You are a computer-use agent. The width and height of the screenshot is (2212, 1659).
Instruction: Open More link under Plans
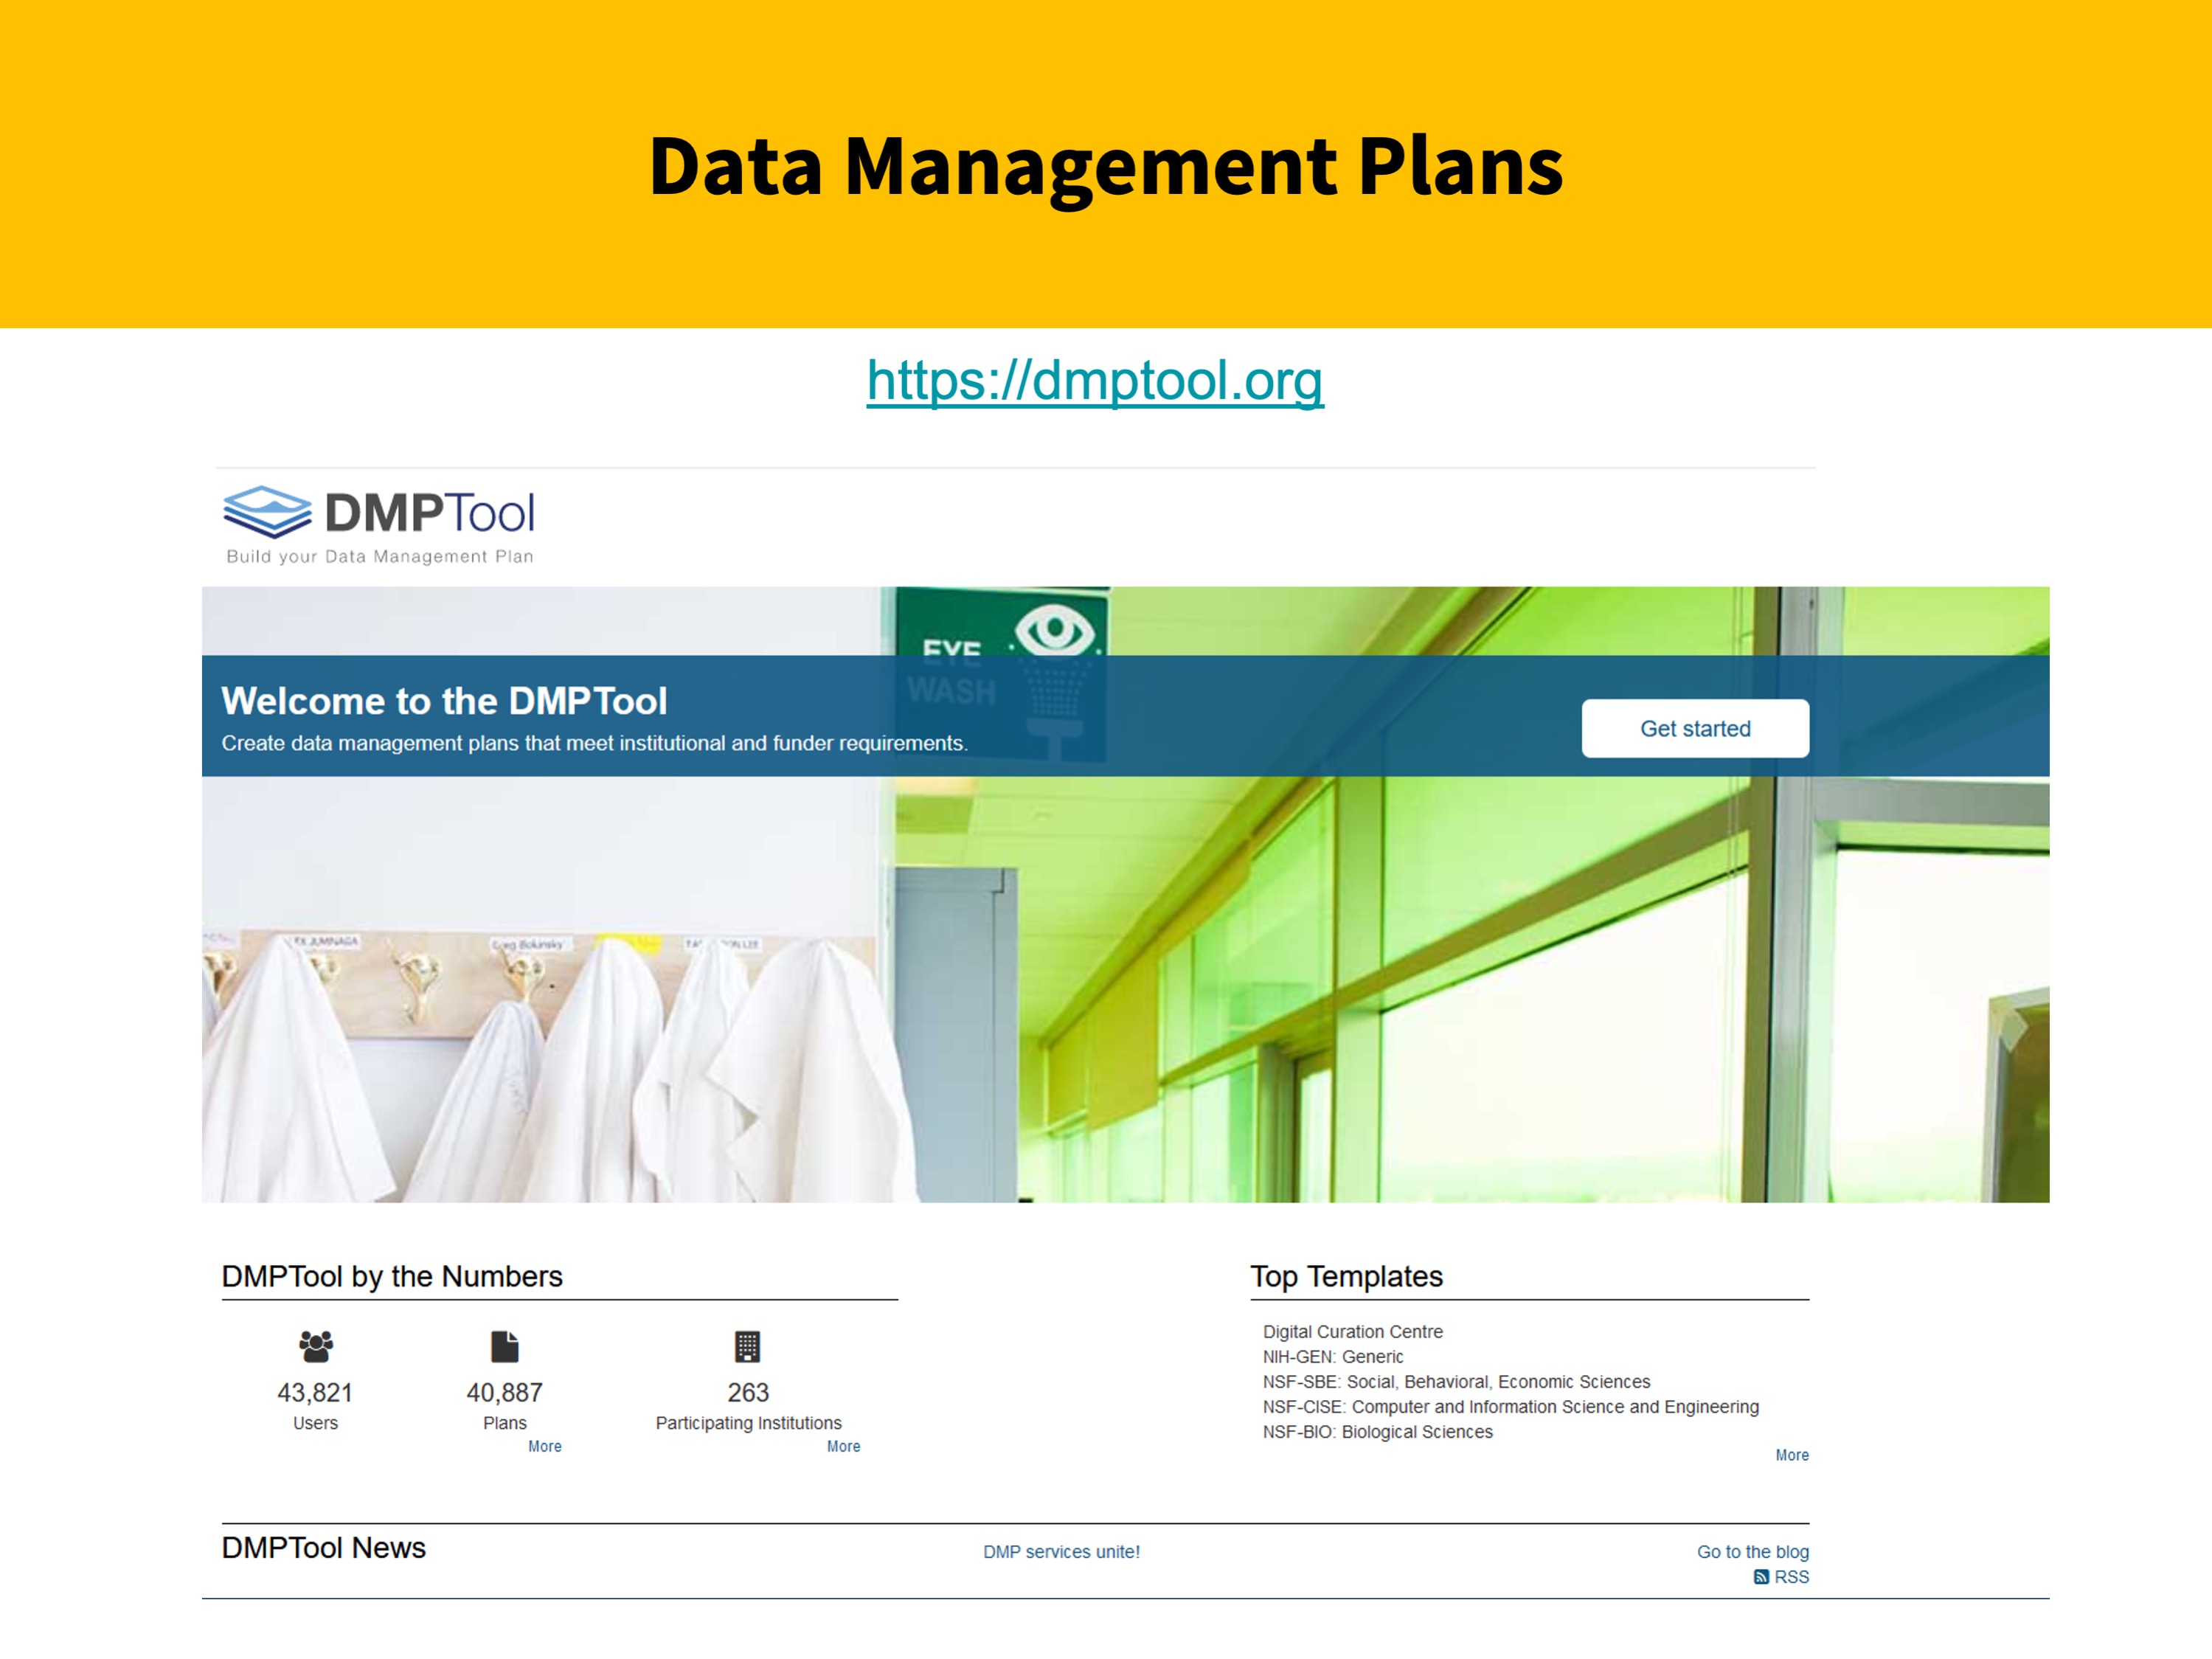click(544, 1446)
